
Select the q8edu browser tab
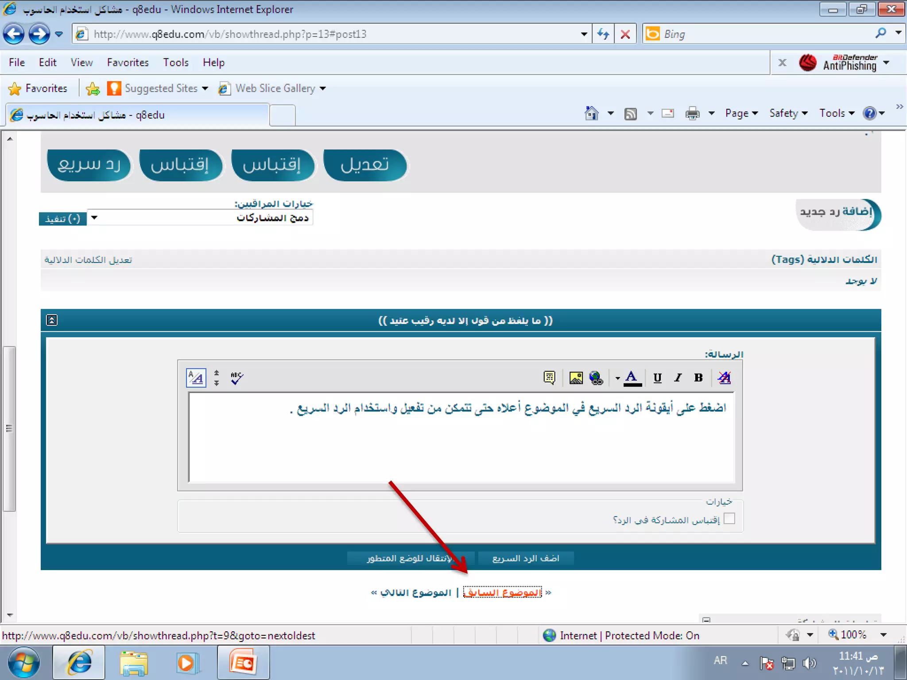click(137, 115)
